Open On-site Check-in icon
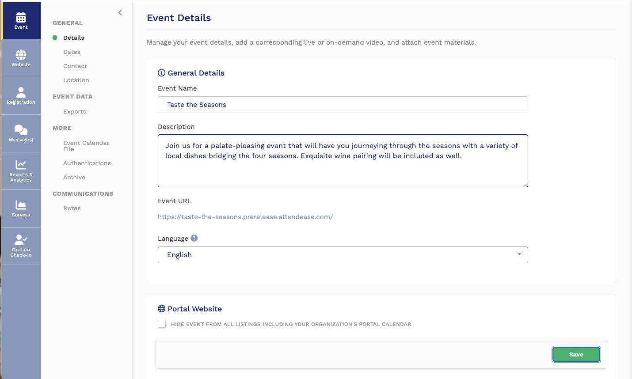This screenshot has height=379, width=632. pyautogui.click(x=21, y=246)
